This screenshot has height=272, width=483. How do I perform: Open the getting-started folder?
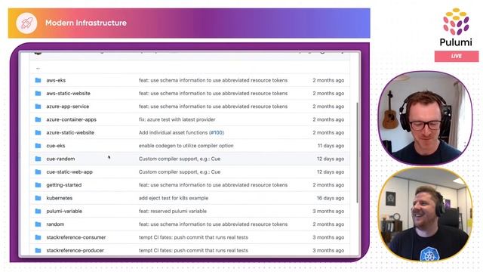pyautogui.click(x=63, y=185)
